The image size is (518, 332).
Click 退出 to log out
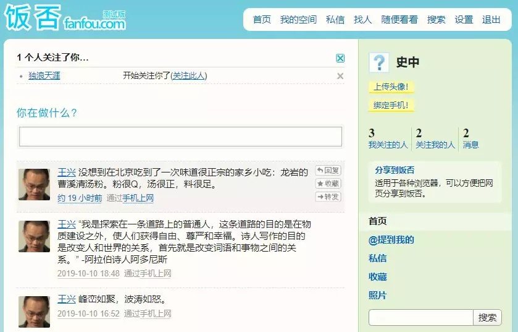(x=491, y=20)
